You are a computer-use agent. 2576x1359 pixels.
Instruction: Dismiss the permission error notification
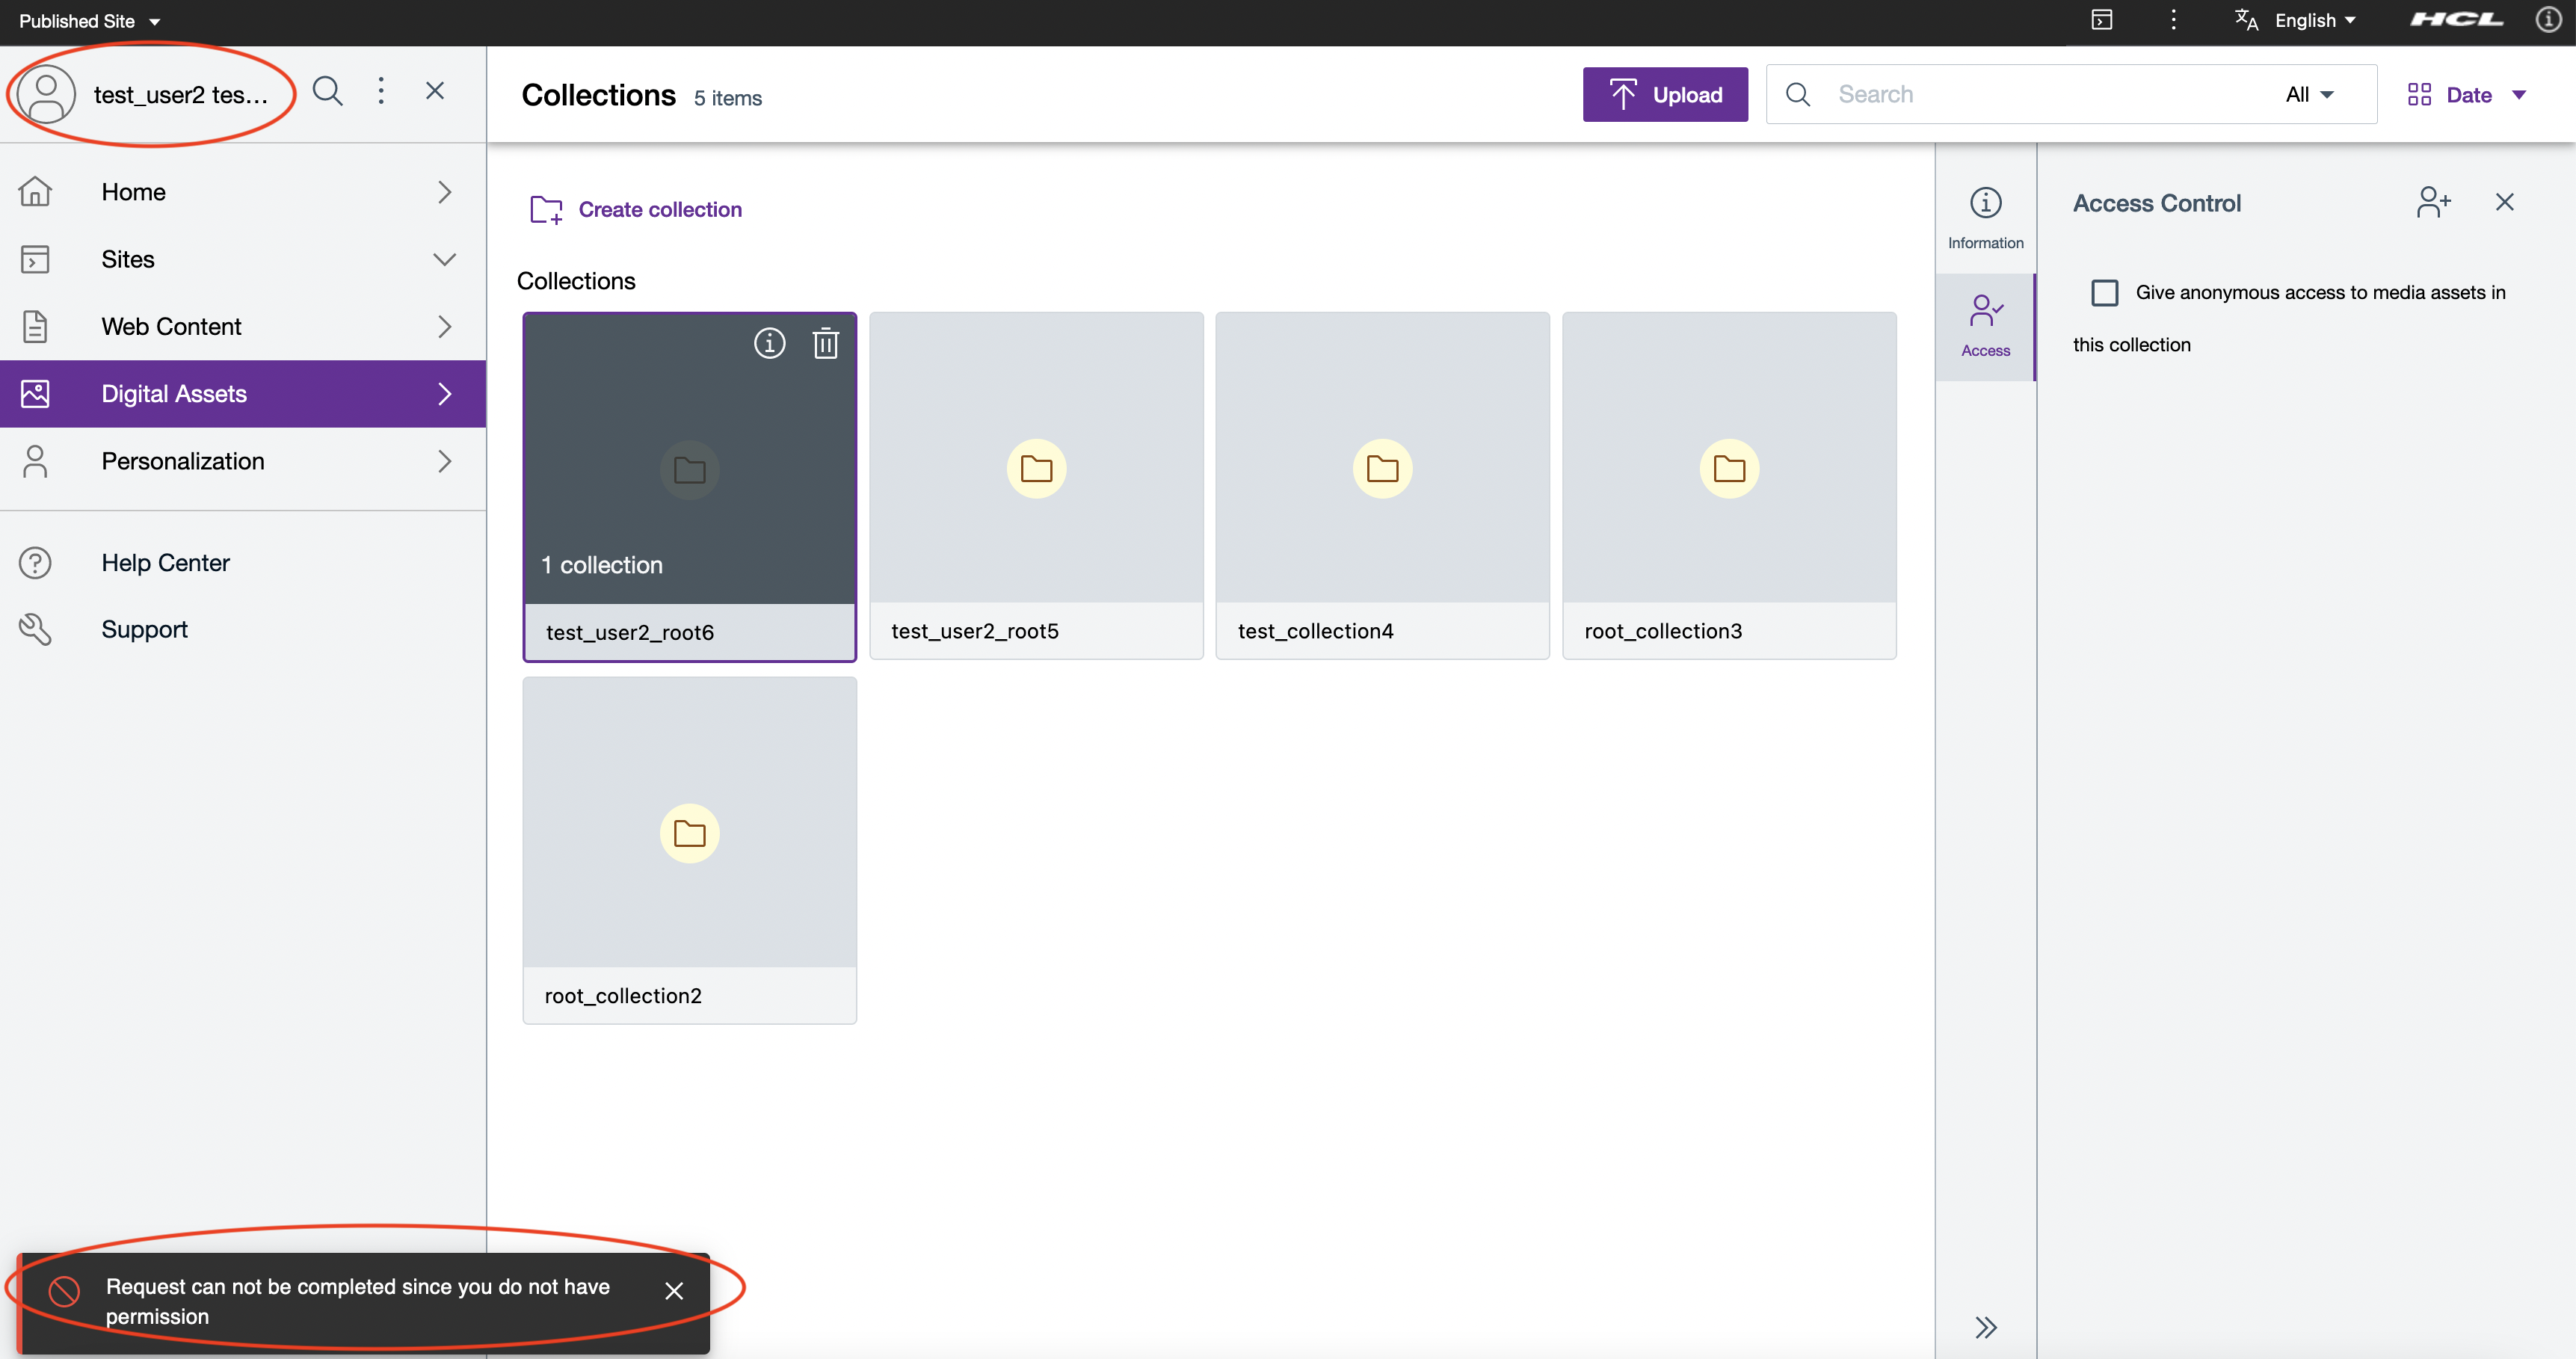tap(674, 1291)
